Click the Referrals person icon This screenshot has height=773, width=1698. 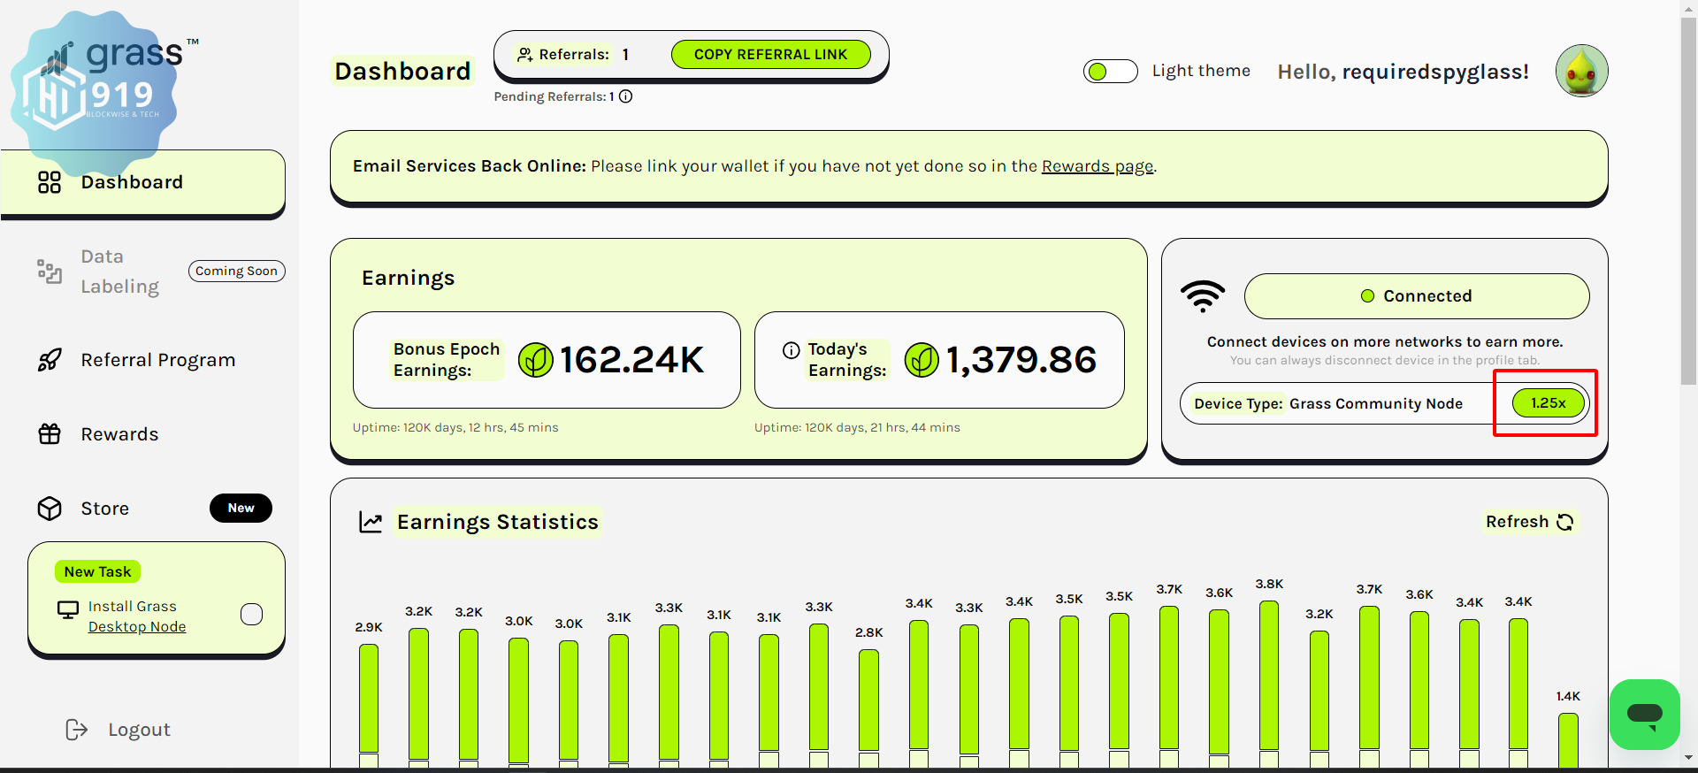point(524,55)
